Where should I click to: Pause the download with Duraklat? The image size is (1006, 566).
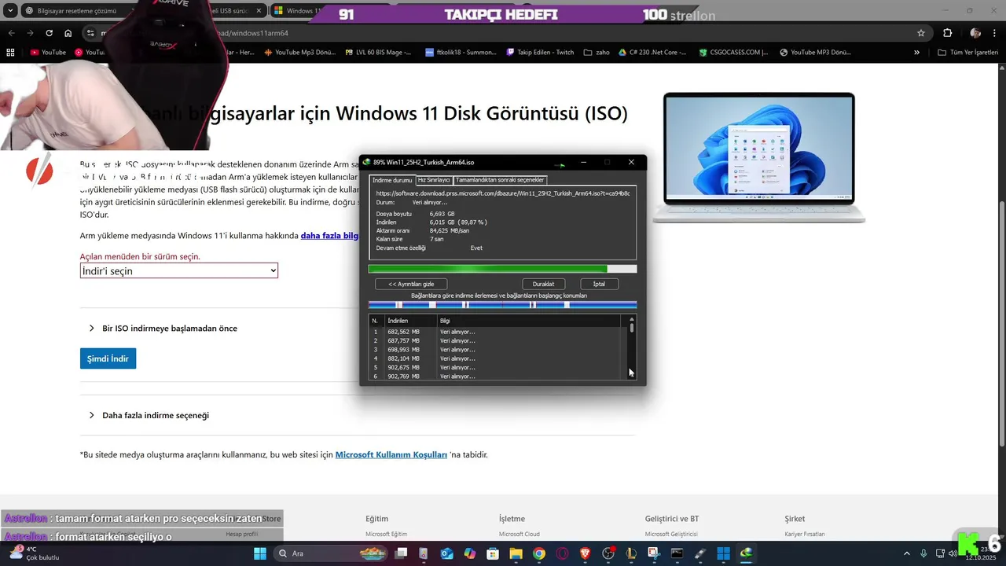click(x=543, y=284)
